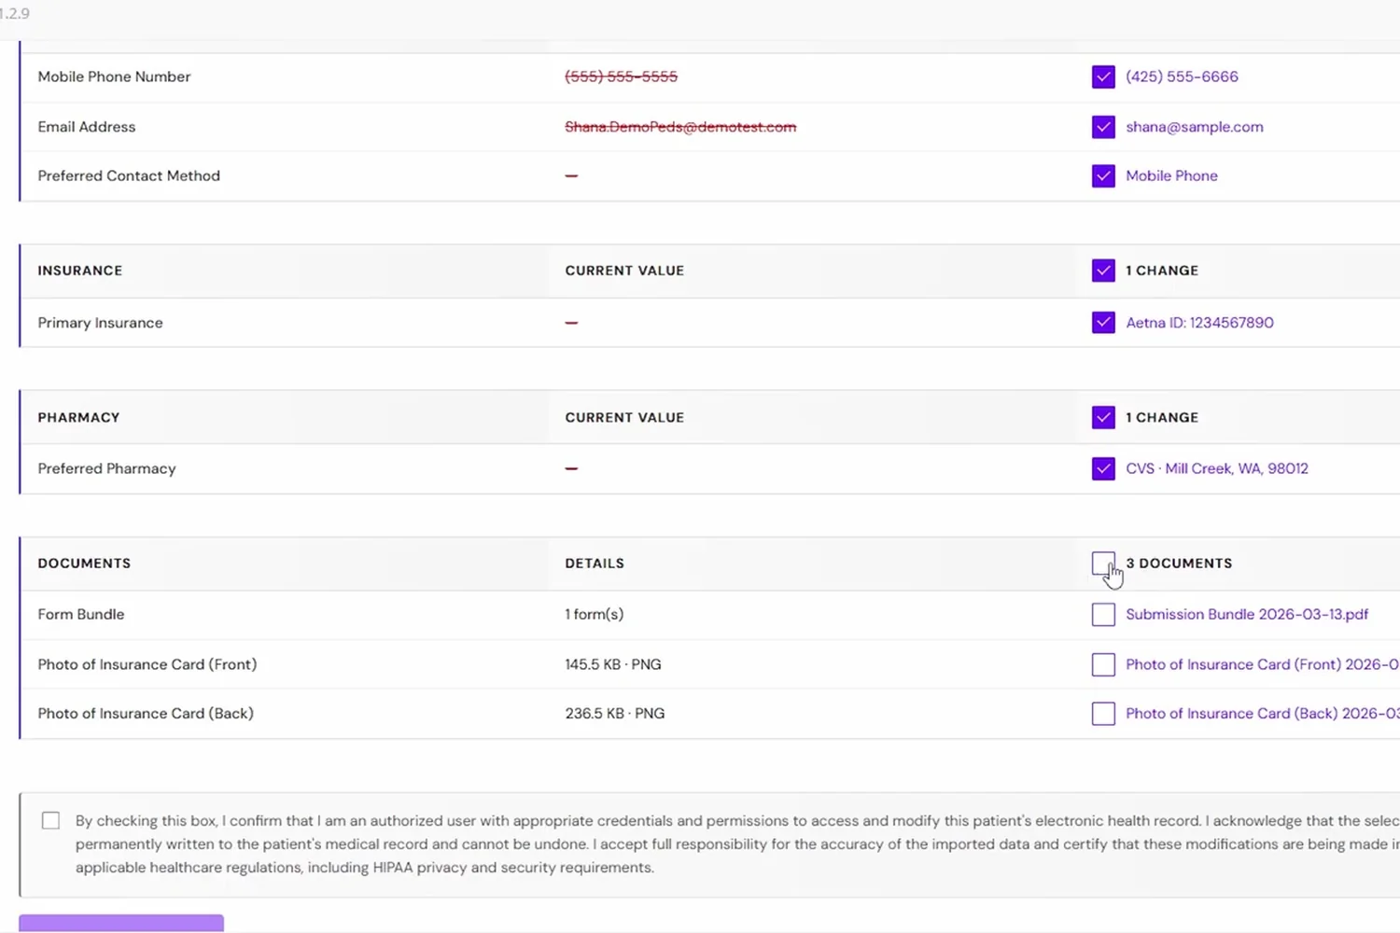This screenshot has width=1400, height=933.
Task: Click the struck-through (555) 555-5555 phone value
Action: point(622,77)
